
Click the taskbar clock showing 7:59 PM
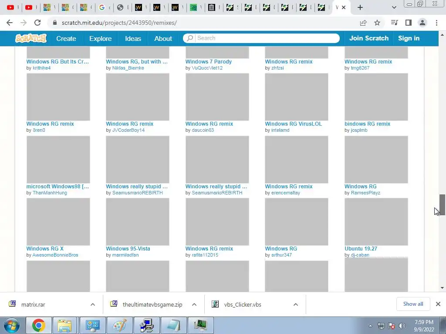[x=424, y=326]
